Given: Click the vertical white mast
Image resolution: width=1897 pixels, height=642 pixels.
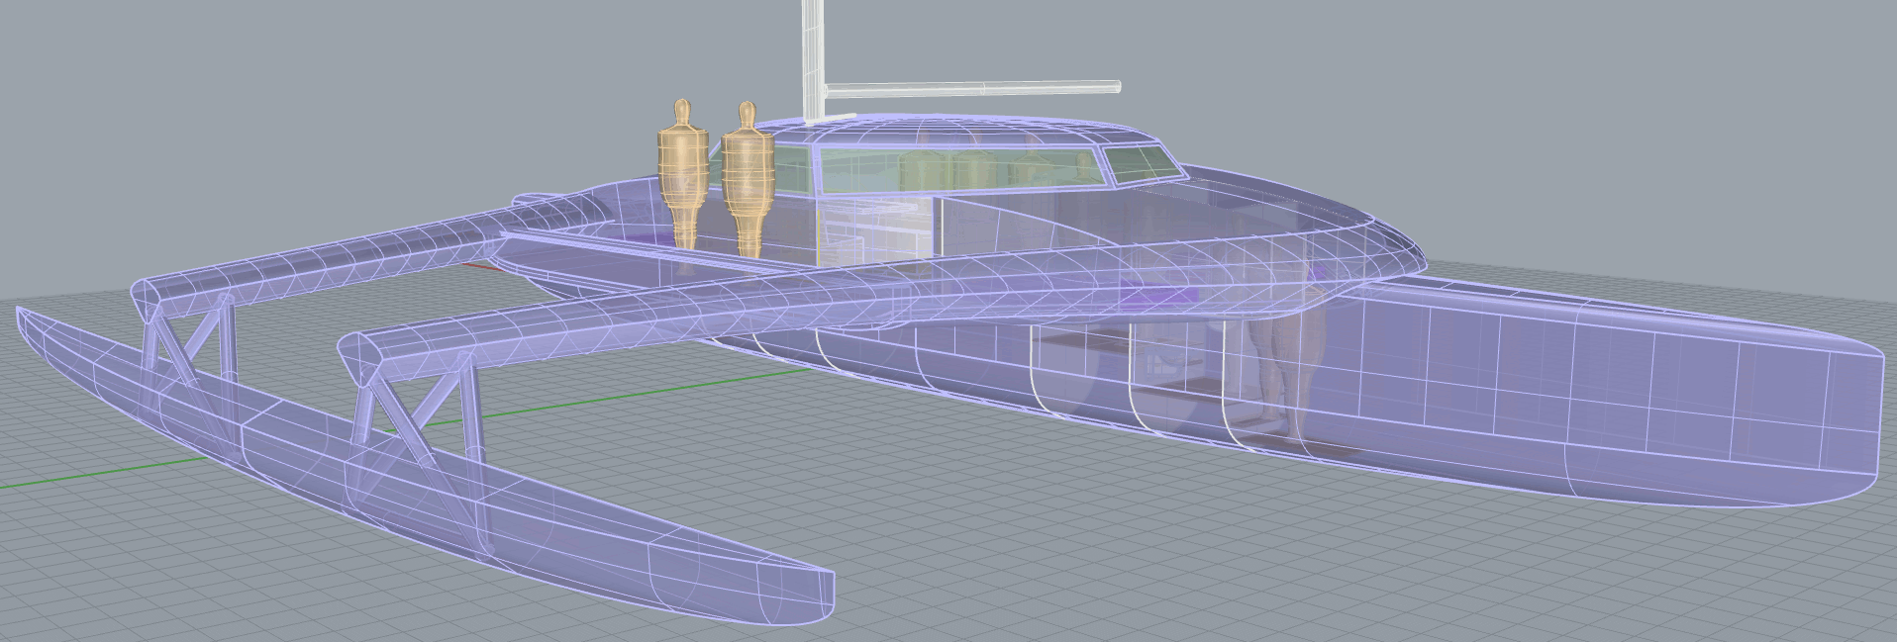Looking at the screenshot, I should point(813,59).
